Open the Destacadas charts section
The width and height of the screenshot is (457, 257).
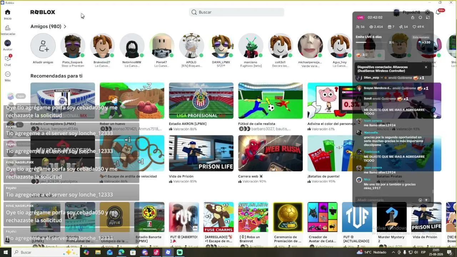pyautogui.click(x=7, y=30)
